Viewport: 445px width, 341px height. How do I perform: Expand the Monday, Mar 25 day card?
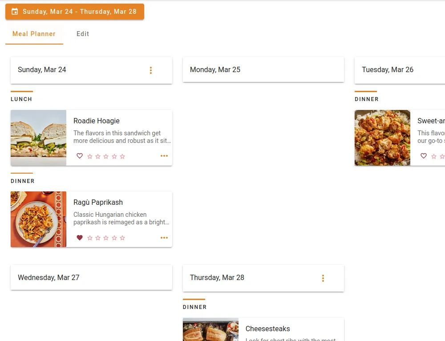tap(263, 69)
